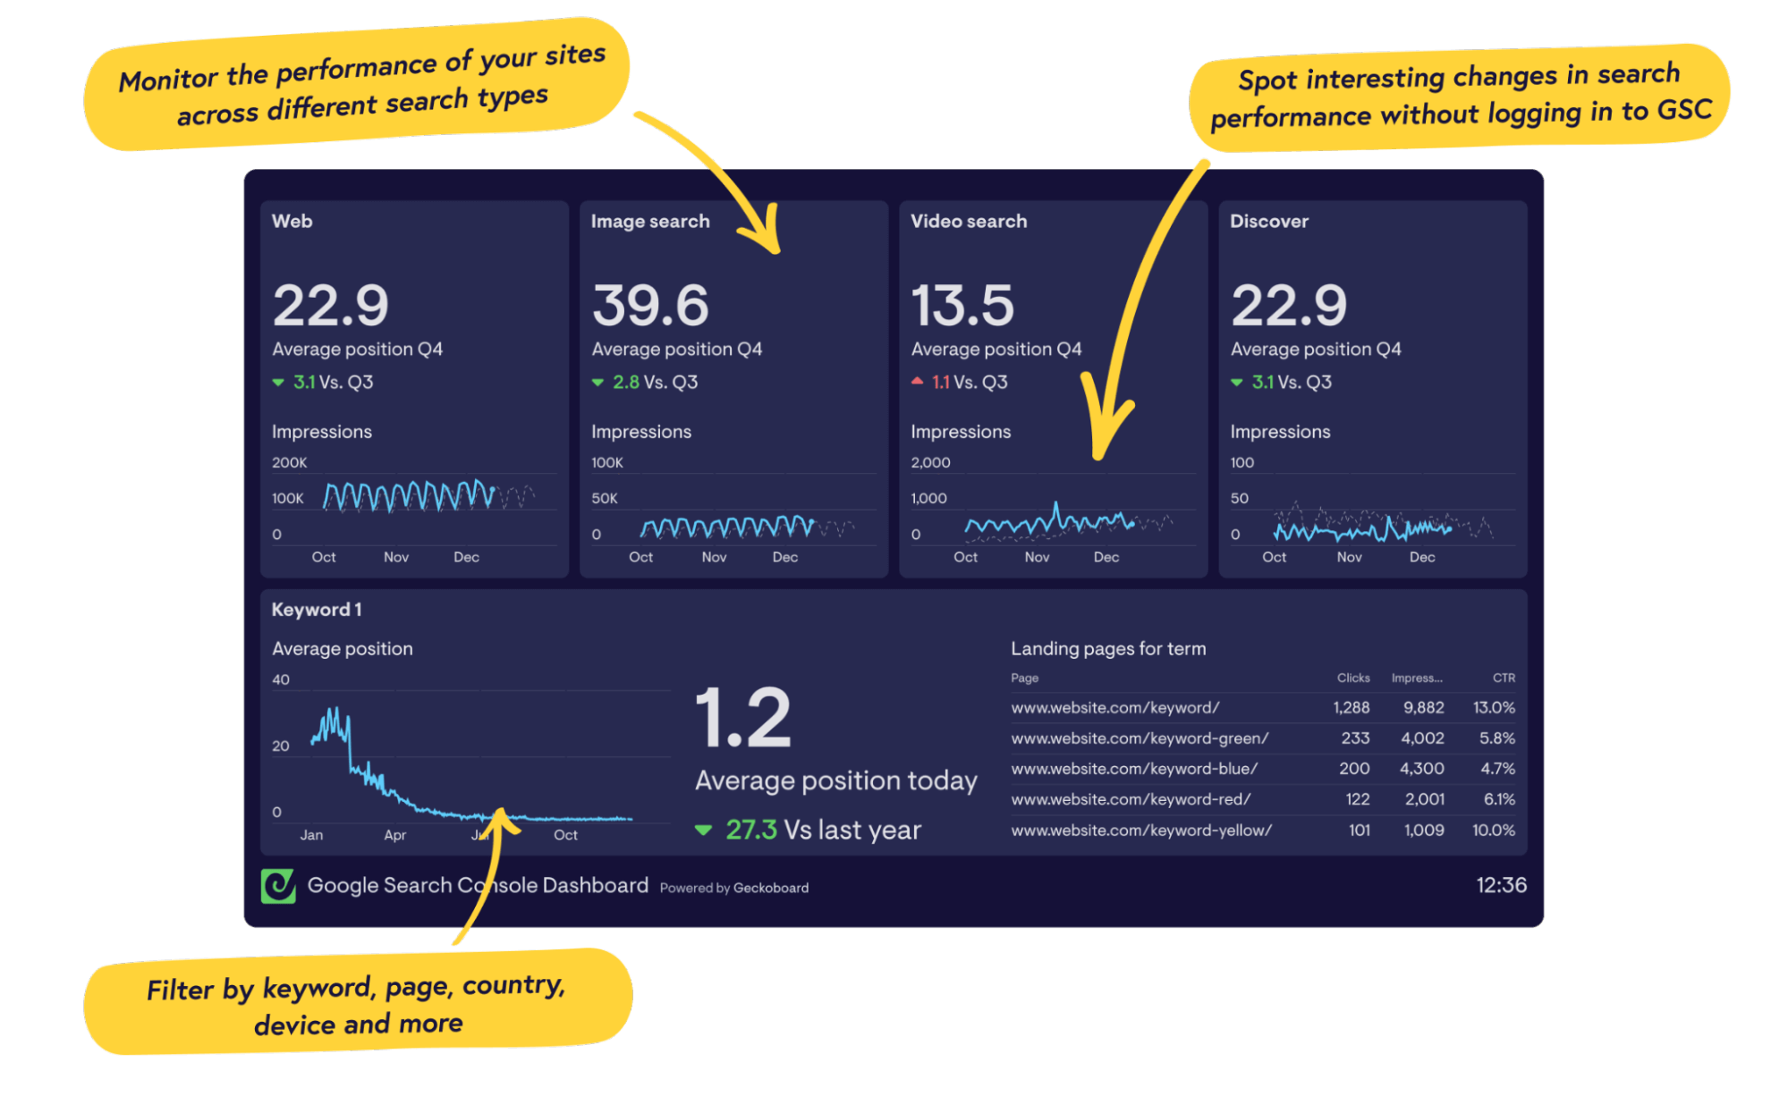1788x1096 pixels.
Task: Click the 39.6 Image search average position
Action: point(650,306)
